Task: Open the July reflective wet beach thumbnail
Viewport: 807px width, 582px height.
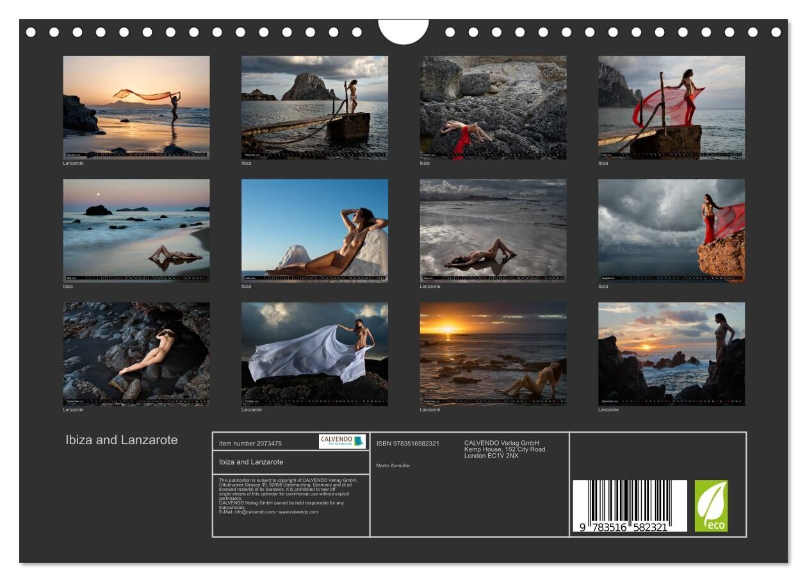Action: (x=493, y=231)
